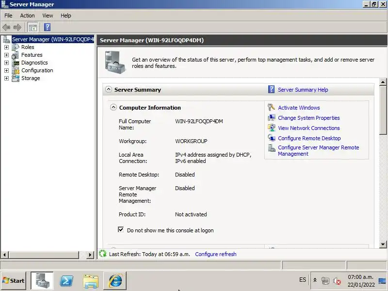The image size is (388, 291).
Task: Click the ES language indicator
Action: click(302, 280)
